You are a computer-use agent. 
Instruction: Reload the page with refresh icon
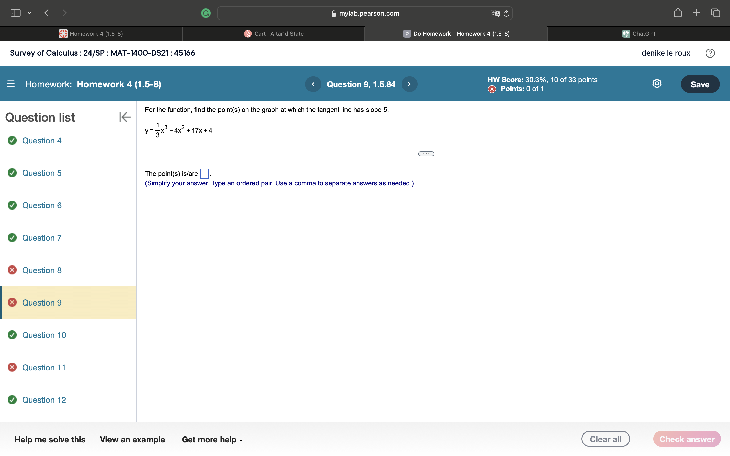point(506,13)
